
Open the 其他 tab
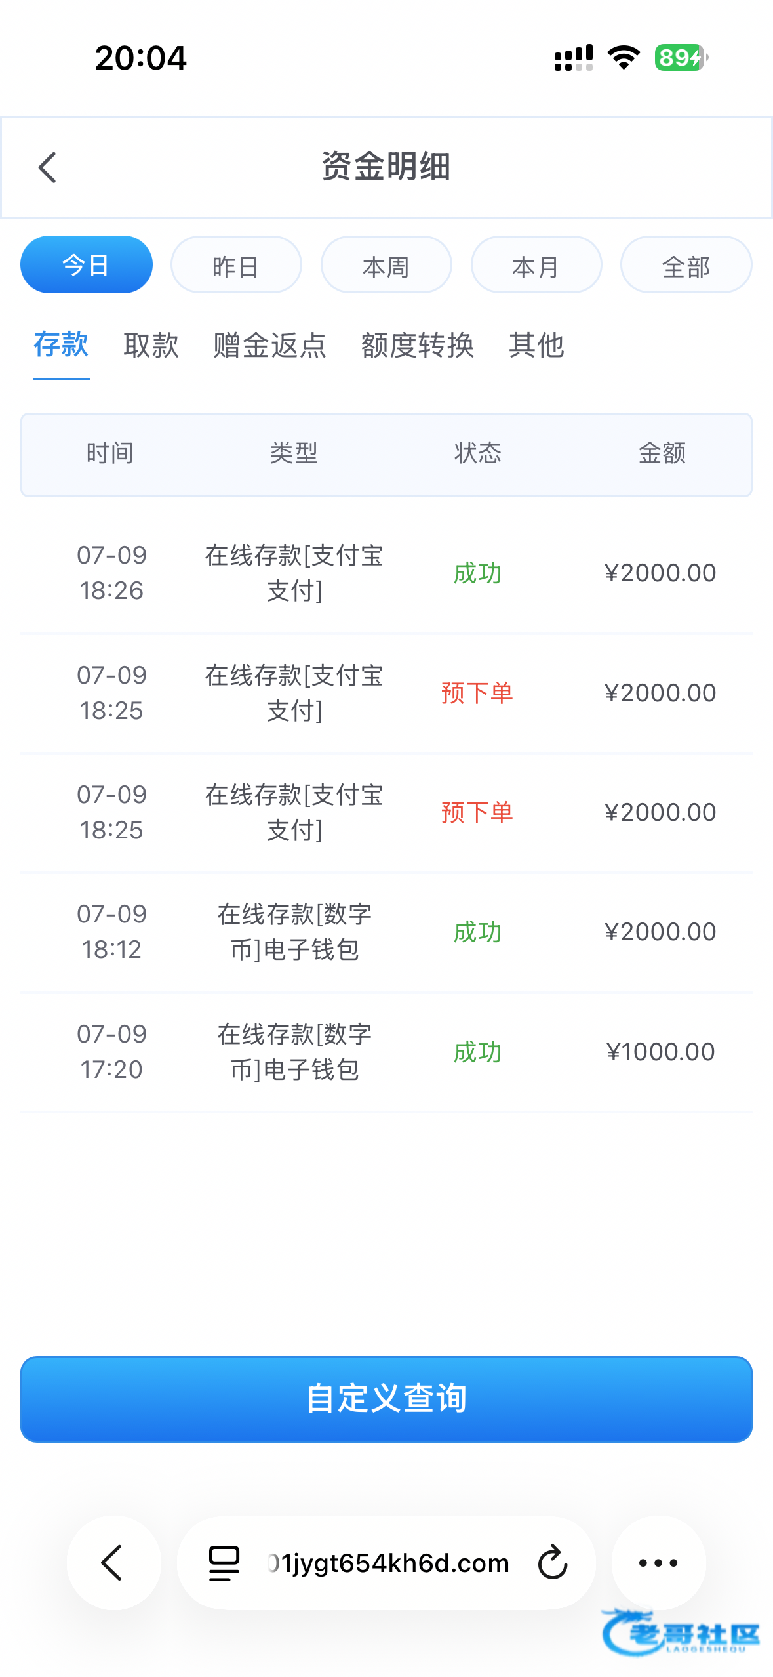tap(536, 345)
